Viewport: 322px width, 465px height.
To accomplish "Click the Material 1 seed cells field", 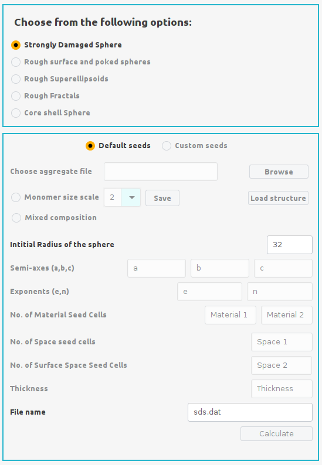I will [x=231, y=315].
